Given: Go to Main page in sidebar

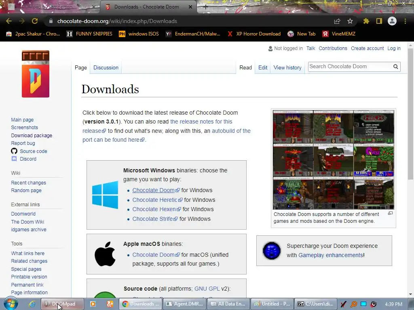Looking at the screenshot, I should click(22, 119).
